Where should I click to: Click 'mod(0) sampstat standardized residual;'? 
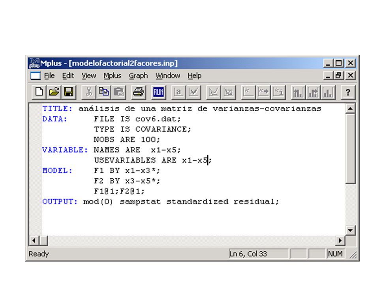(181, 202)
